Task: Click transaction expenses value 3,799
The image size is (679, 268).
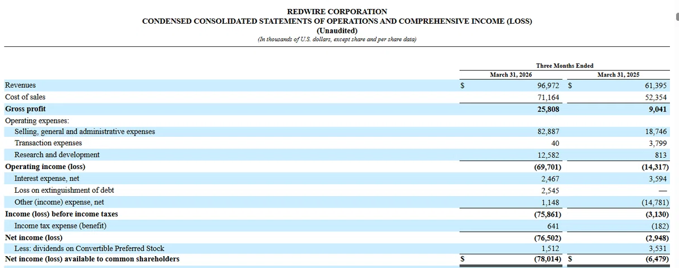Action: coord(657,144)
